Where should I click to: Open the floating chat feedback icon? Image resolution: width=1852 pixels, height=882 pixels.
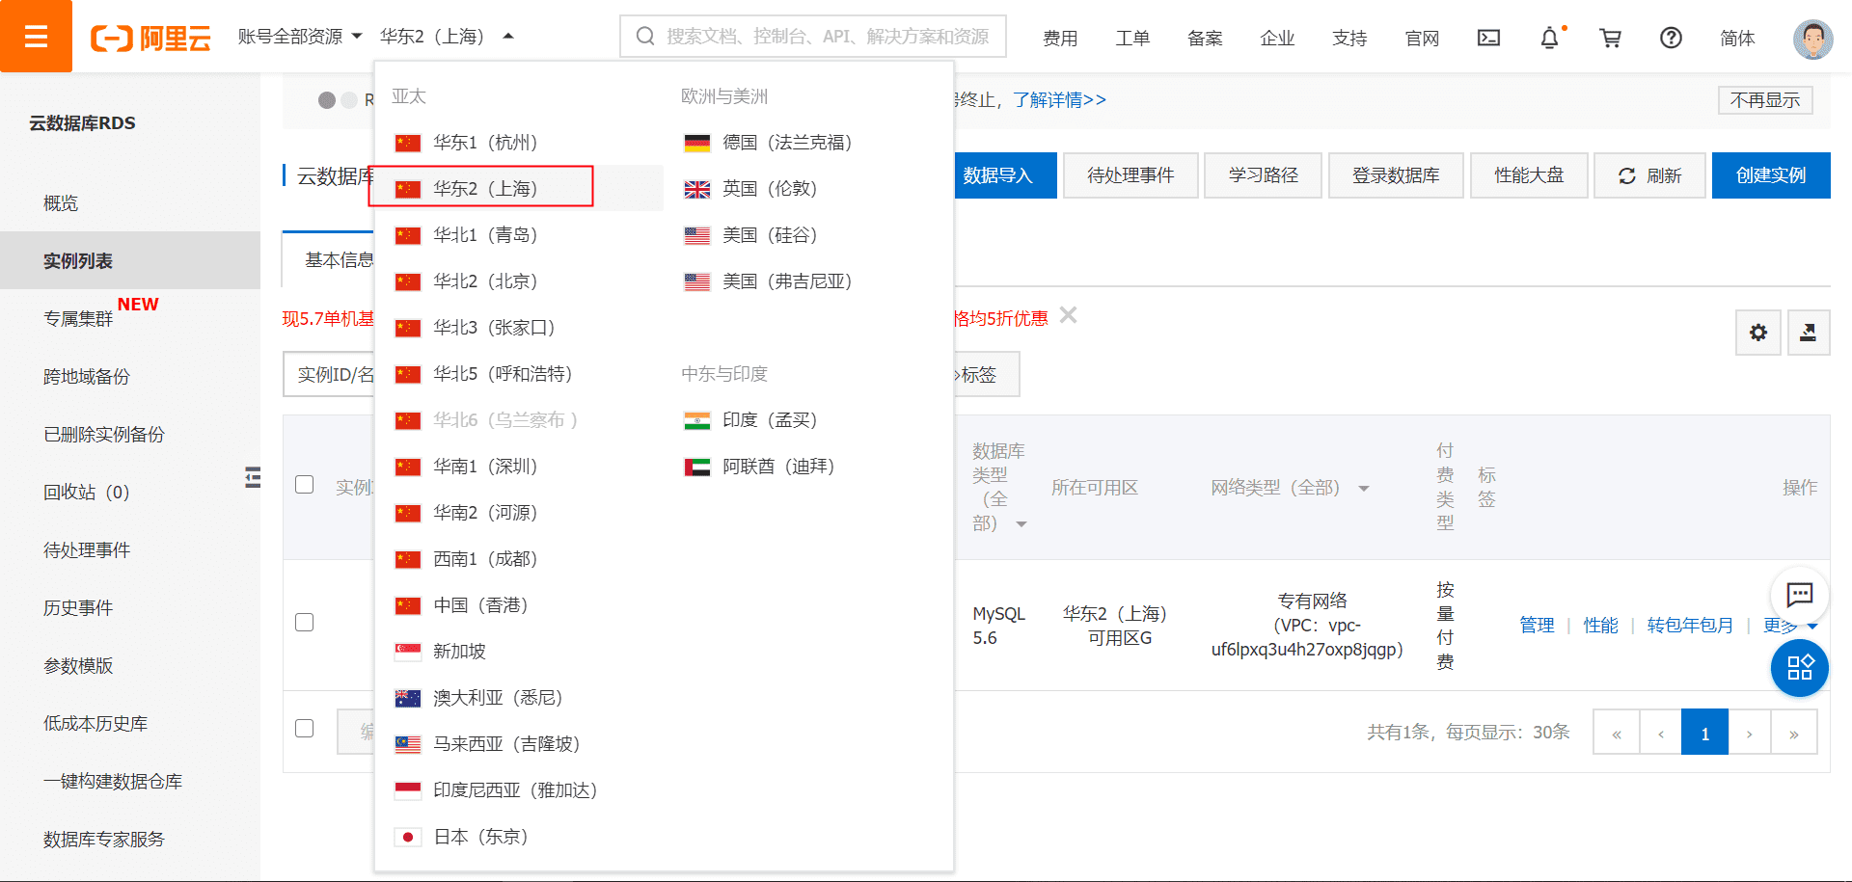point(1800,595)
